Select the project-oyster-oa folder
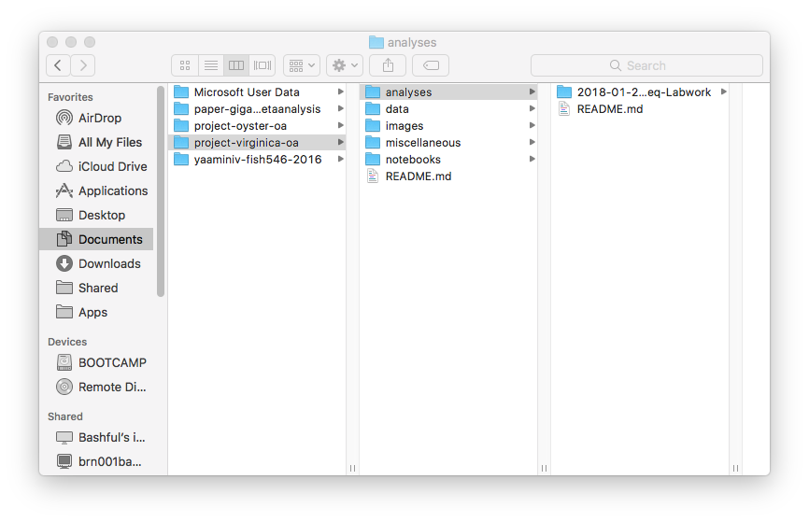This screenshot has width=809, height=522. [x=257, y=126]
